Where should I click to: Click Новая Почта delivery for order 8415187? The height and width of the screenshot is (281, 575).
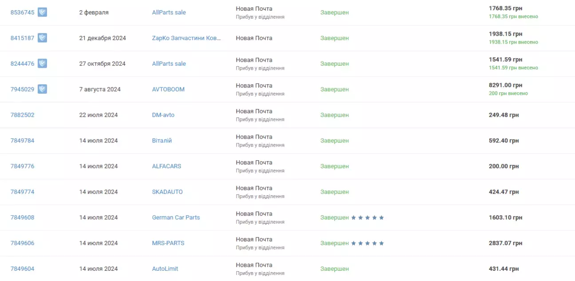coord(254,38)
